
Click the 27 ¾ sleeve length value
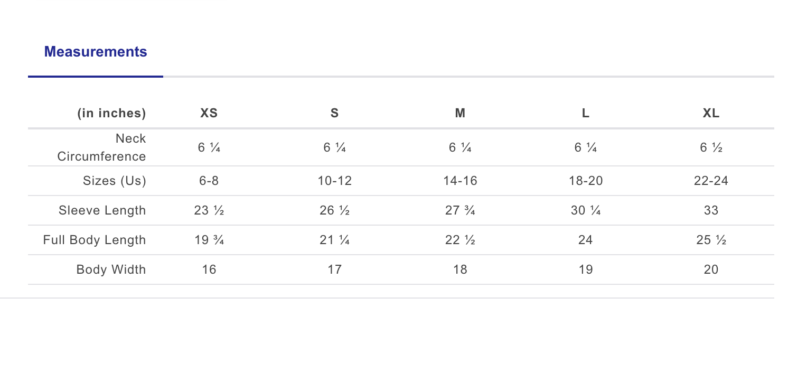click(x=460, y=210)
